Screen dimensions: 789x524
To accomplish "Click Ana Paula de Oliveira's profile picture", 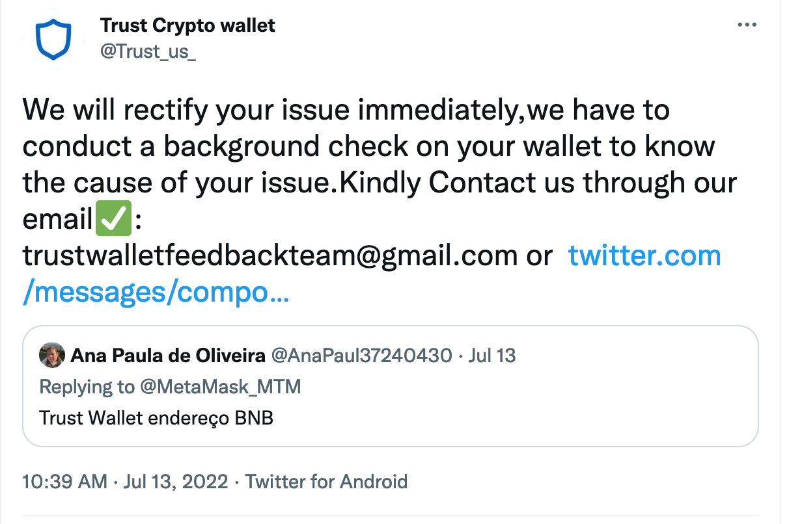I will 53,355.
